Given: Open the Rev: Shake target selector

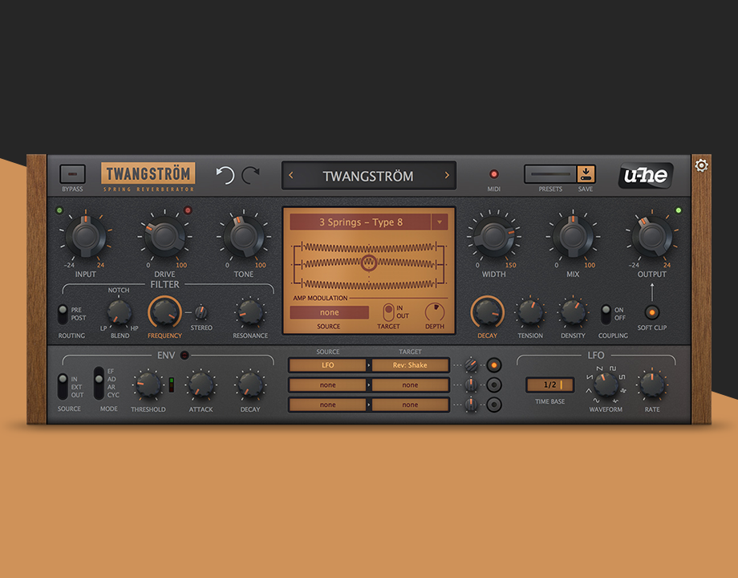Looking at the screenshot, I should pyautogui.click(x=410, y=365).
